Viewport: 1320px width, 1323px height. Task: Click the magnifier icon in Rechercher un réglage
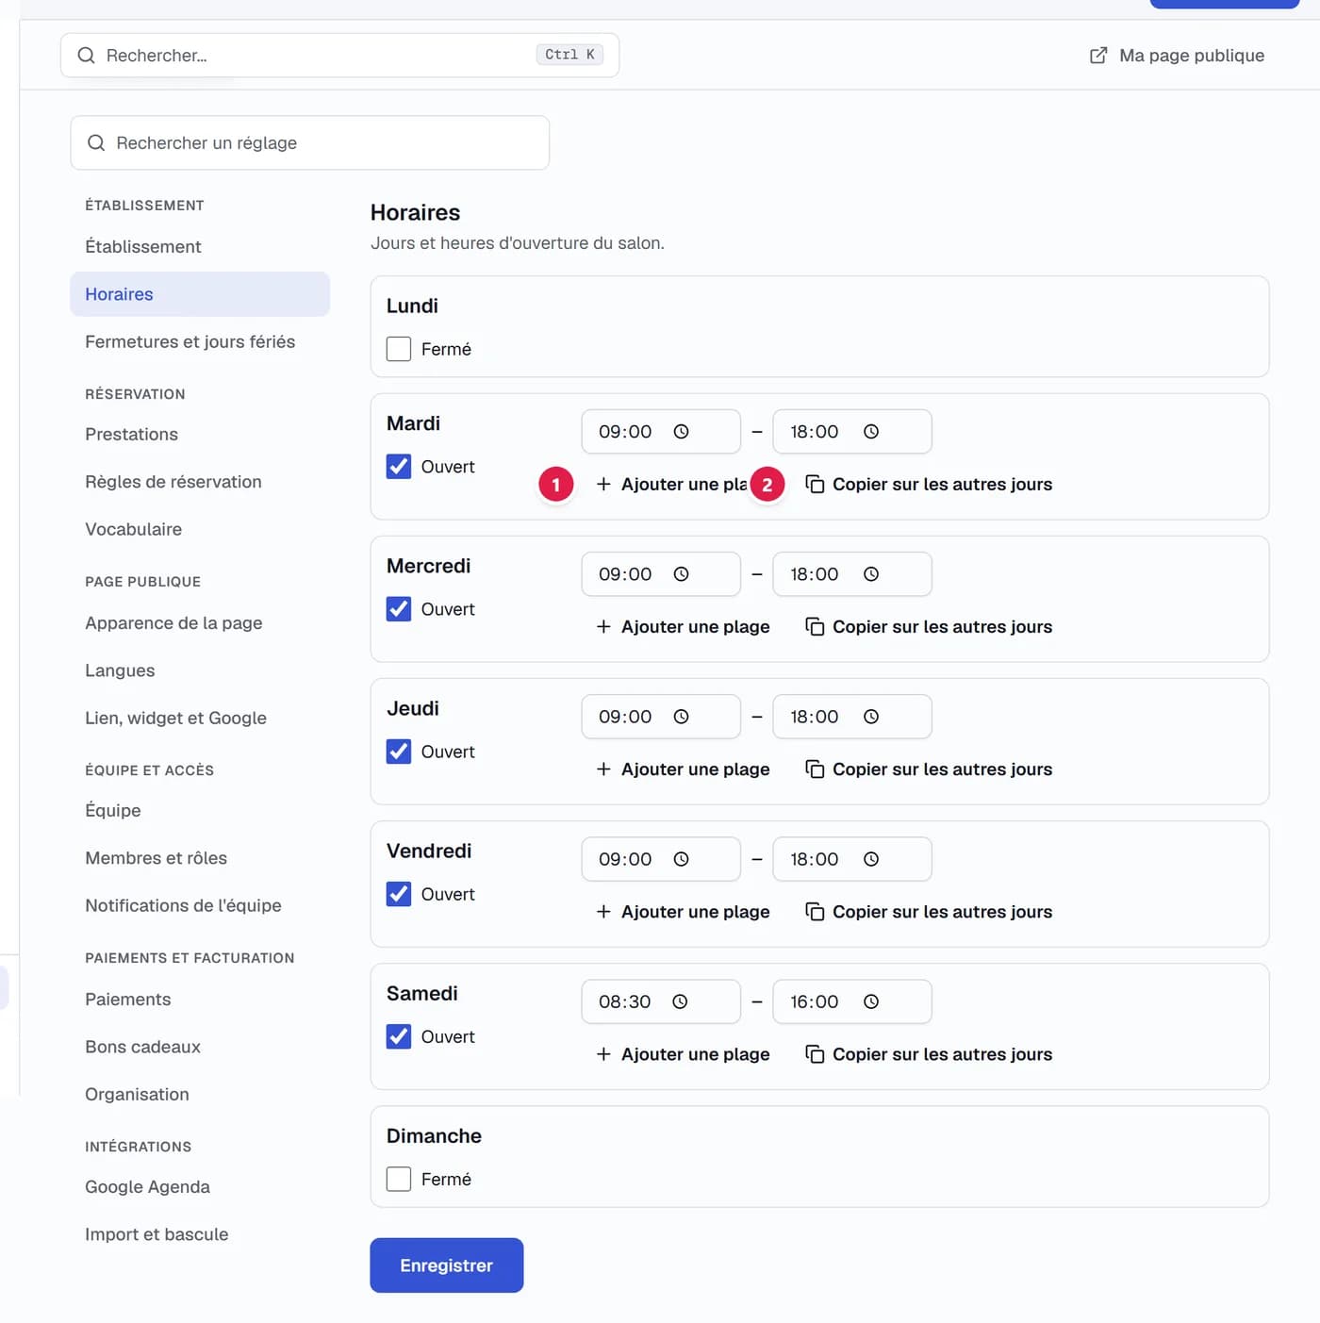coord(96,143)
